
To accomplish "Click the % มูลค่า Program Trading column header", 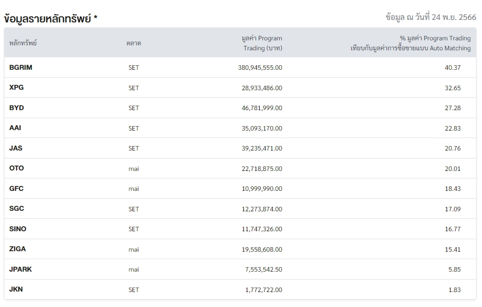I will coord(411,43).
